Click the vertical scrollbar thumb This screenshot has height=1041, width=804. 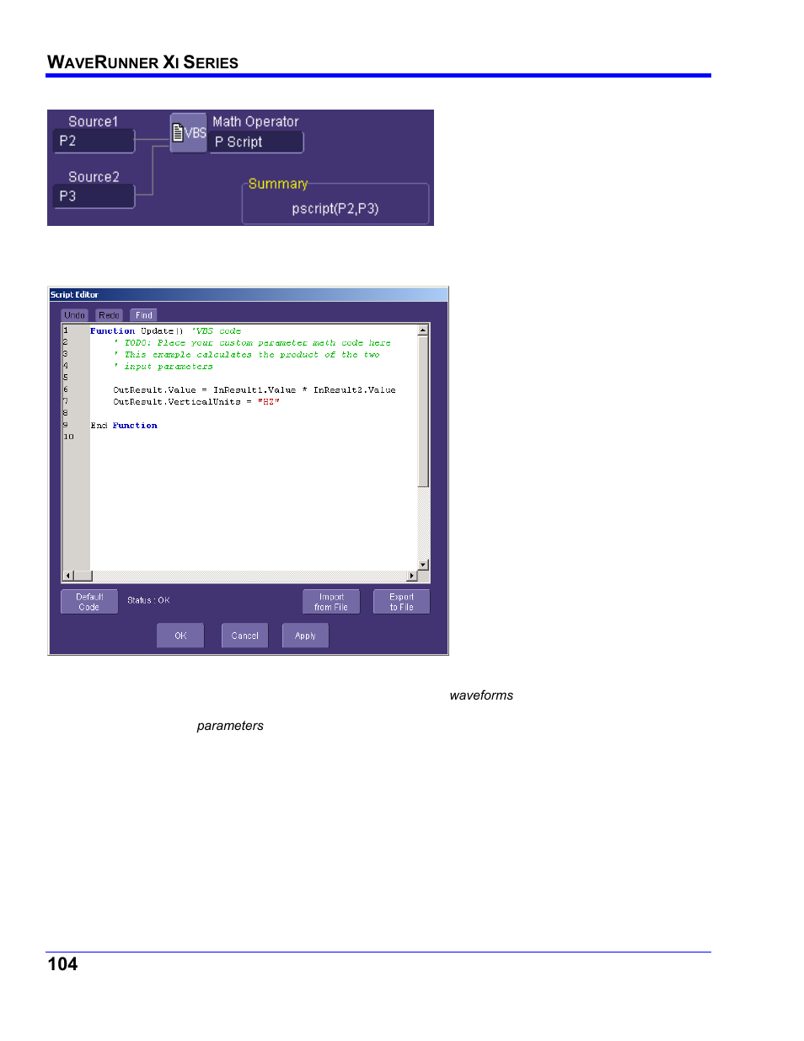(x=423, y=411)
